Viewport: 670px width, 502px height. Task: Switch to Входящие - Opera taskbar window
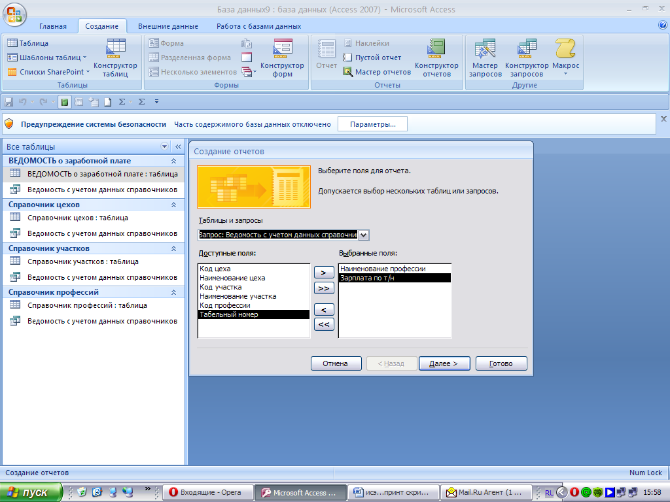(x=207, y=492)
